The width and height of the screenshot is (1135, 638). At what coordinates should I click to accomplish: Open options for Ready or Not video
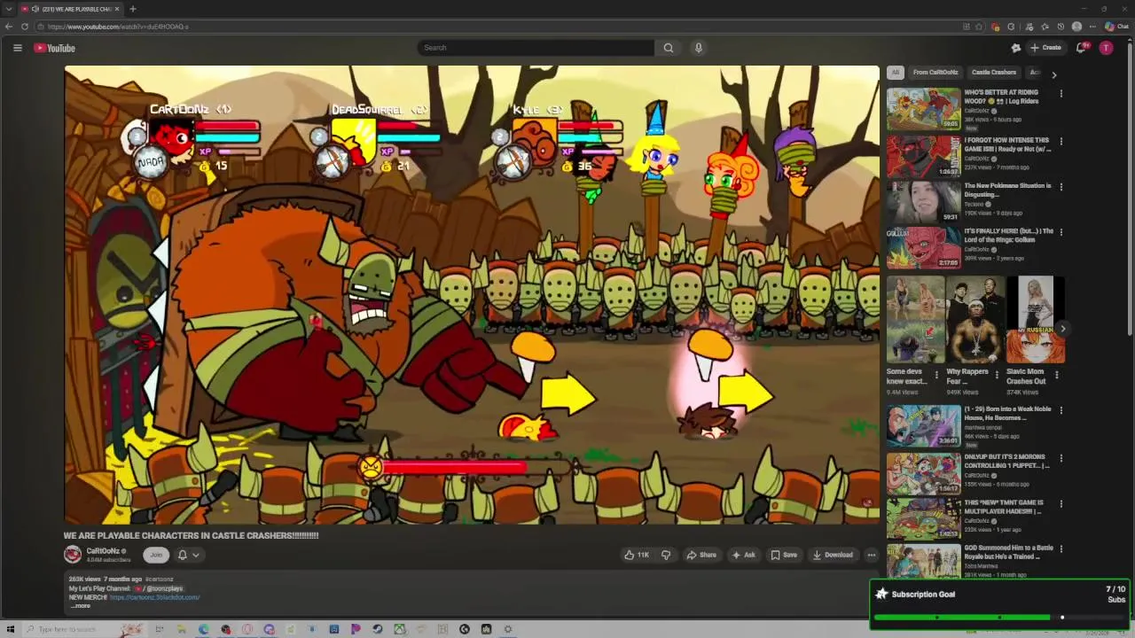1061,142
